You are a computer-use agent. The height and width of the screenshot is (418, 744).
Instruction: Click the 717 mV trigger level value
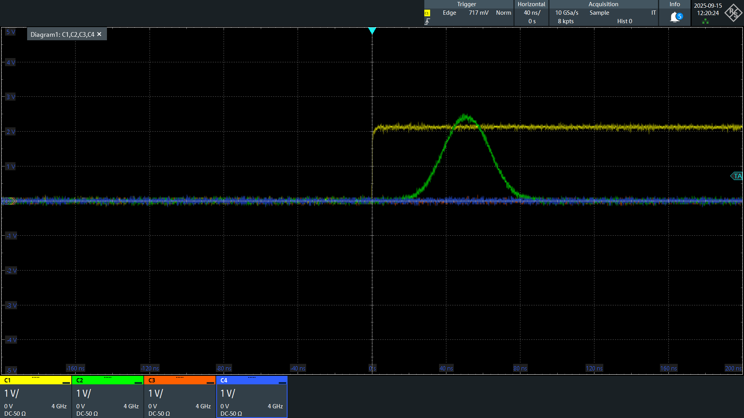(x=478, y=12)
